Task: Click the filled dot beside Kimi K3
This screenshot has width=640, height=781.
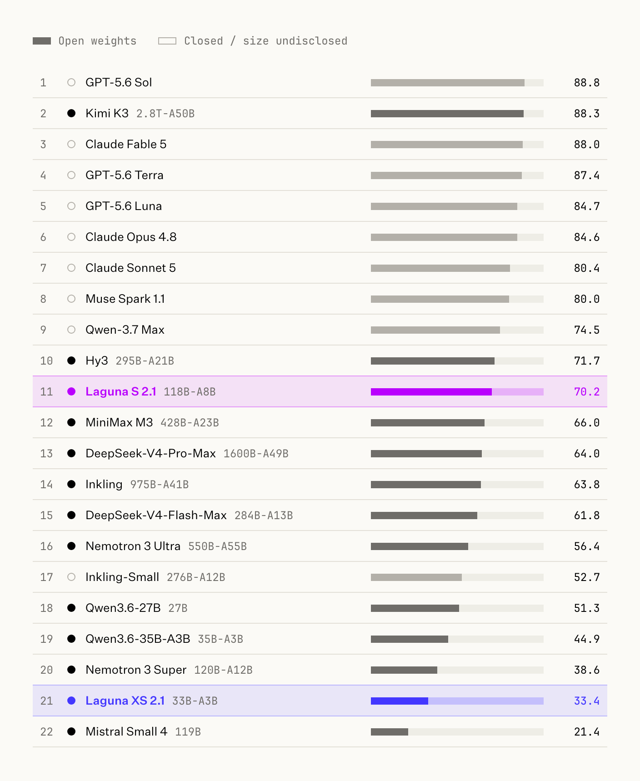Action: pyautogui.click(x=71, y=113)
